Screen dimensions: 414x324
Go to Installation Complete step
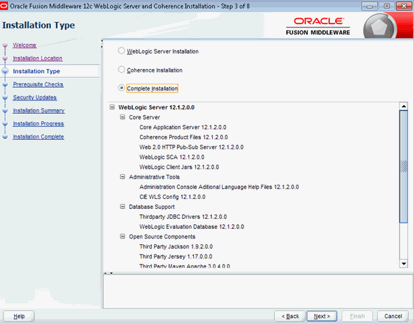[x=39, y=137]
